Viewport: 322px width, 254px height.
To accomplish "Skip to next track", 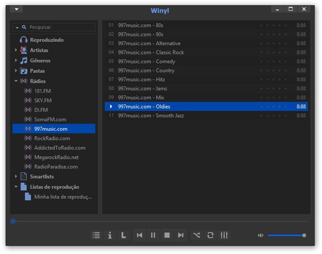I will click(x=180, y=235).
